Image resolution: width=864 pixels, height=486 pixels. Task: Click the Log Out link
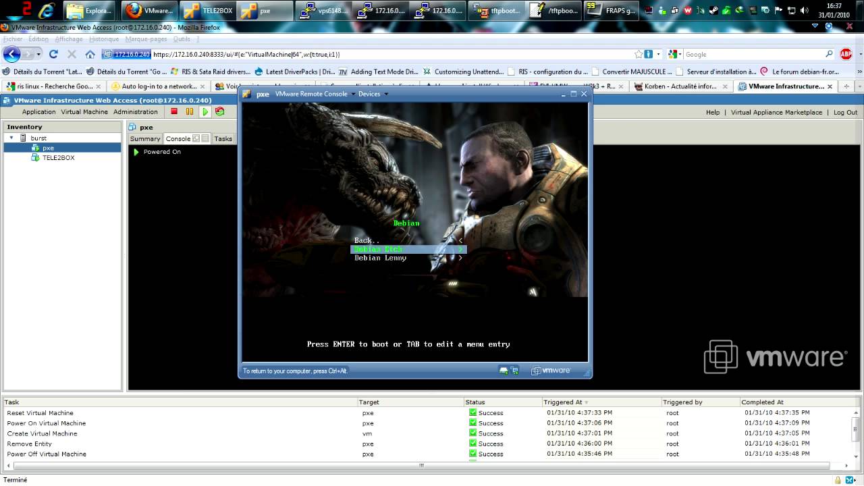[x=845, y=112]
